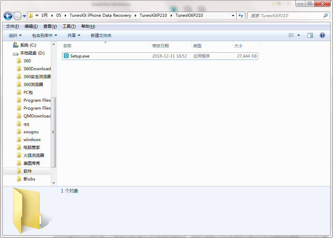Select 系统 (C:) drive in tree
The image size is (333, 238).
pyautogui.click(x=28, y=45)
